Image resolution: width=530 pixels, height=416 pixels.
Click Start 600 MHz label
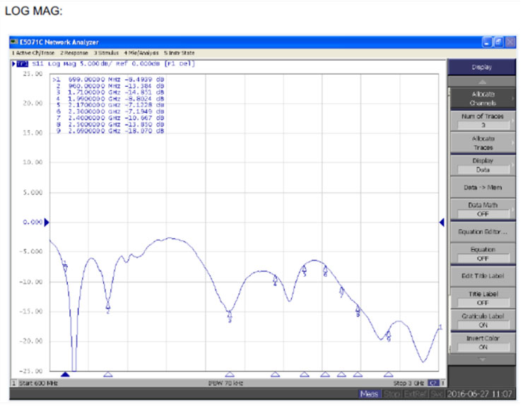38,384
